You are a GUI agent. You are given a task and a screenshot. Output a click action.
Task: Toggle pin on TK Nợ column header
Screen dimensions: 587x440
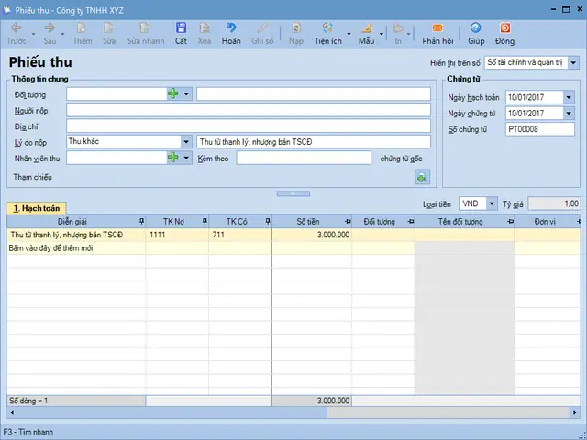point(204,221)
